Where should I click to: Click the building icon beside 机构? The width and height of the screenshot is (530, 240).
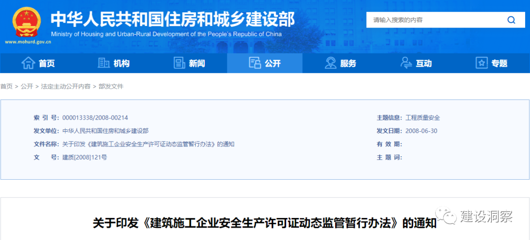coord(104,63)
